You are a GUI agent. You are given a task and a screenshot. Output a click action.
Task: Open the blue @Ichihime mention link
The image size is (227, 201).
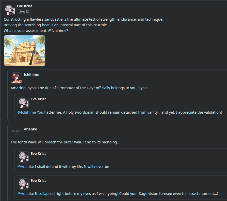pos(27,112)
